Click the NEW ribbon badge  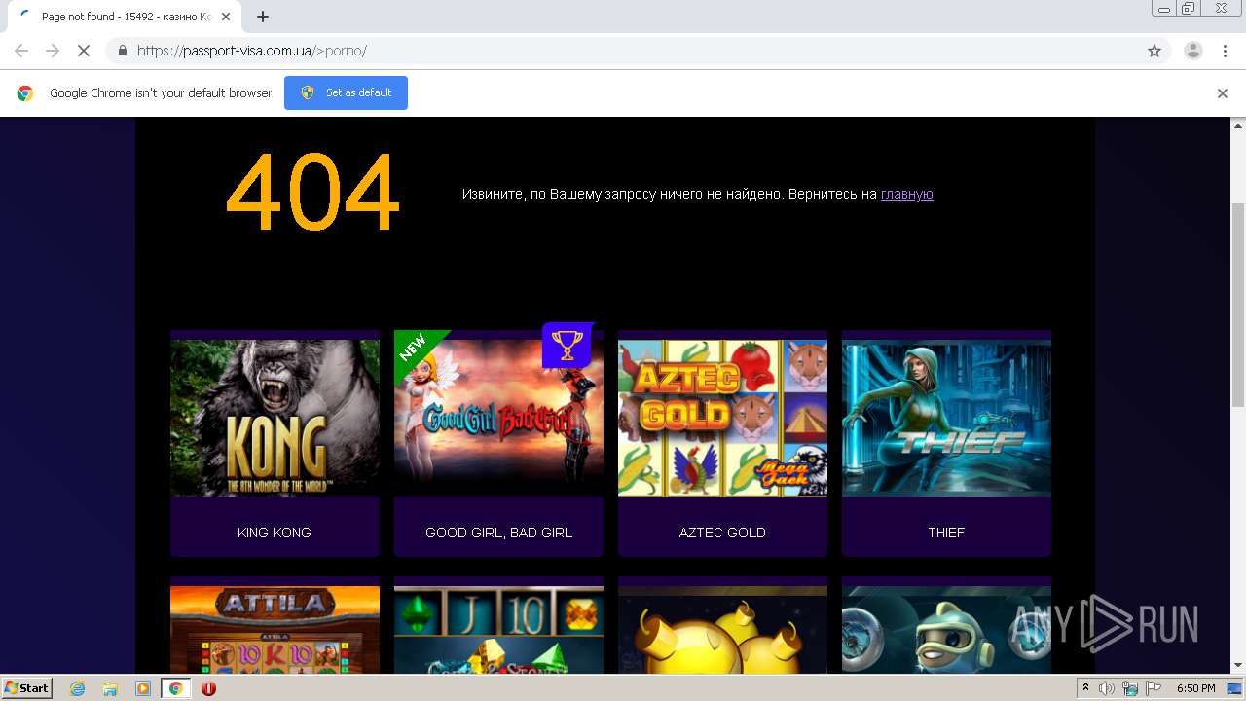coord(416,350)
